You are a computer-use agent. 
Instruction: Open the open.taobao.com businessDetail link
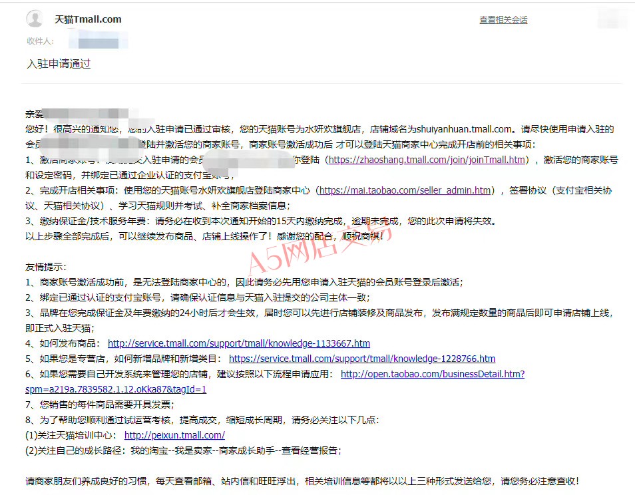point(275,382)
